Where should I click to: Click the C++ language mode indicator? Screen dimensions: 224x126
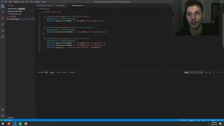(x=208, y=120)
